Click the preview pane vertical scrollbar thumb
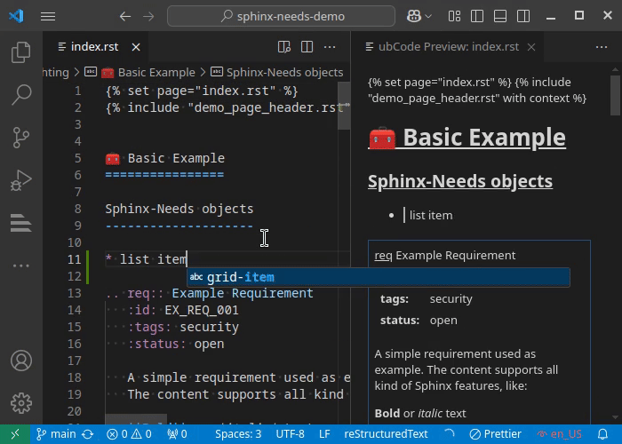This screenshot has height=444, width=622. (x=616, y=95)
